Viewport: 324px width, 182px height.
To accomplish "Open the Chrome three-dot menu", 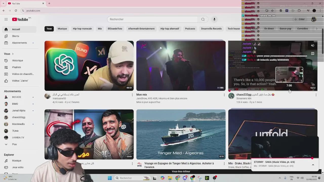I will point(320,11).
